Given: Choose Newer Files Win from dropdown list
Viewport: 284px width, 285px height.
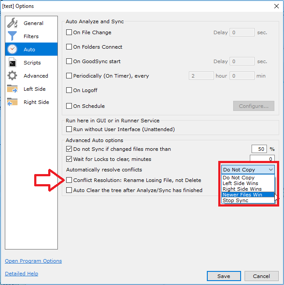Looking at the screenshot, I should pyautogui.click(x=242, y=195).
